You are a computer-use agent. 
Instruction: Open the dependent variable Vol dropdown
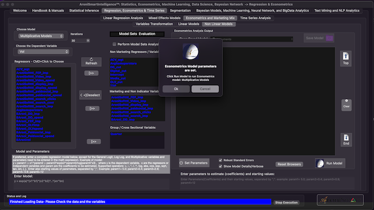pos(43,51)
